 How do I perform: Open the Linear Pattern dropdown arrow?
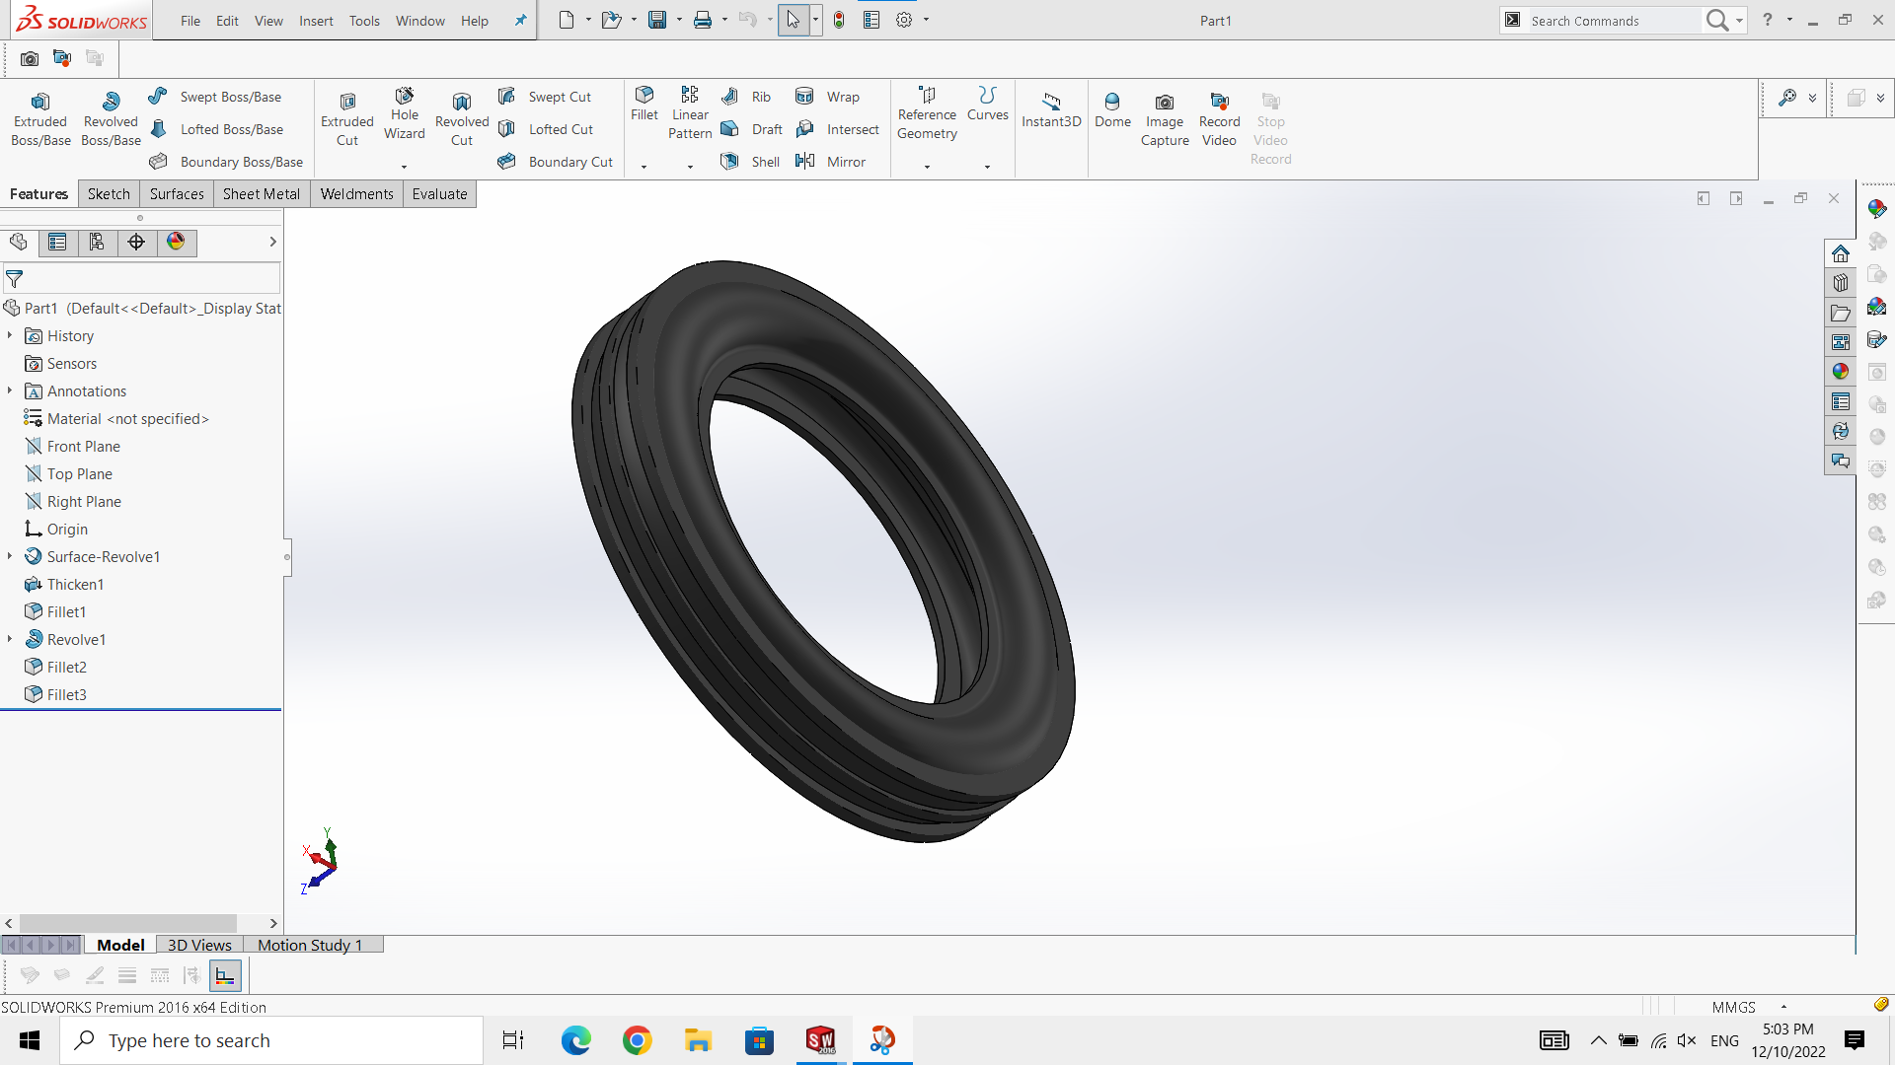(690, 167)
